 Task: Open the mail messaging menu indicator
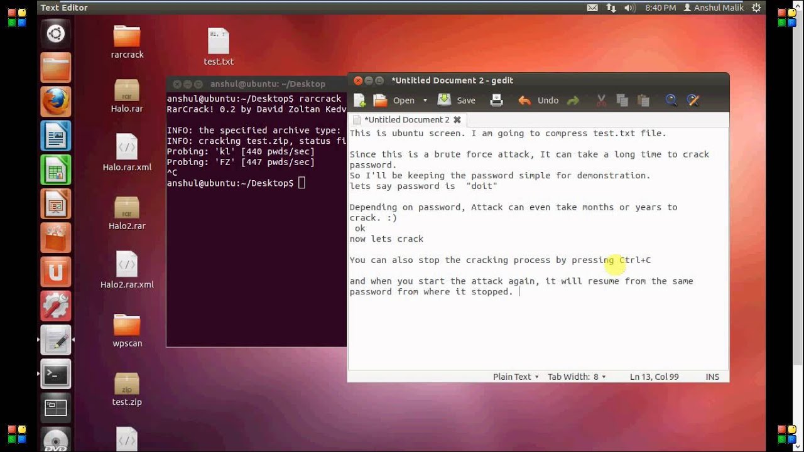click(x=592, y=8)
